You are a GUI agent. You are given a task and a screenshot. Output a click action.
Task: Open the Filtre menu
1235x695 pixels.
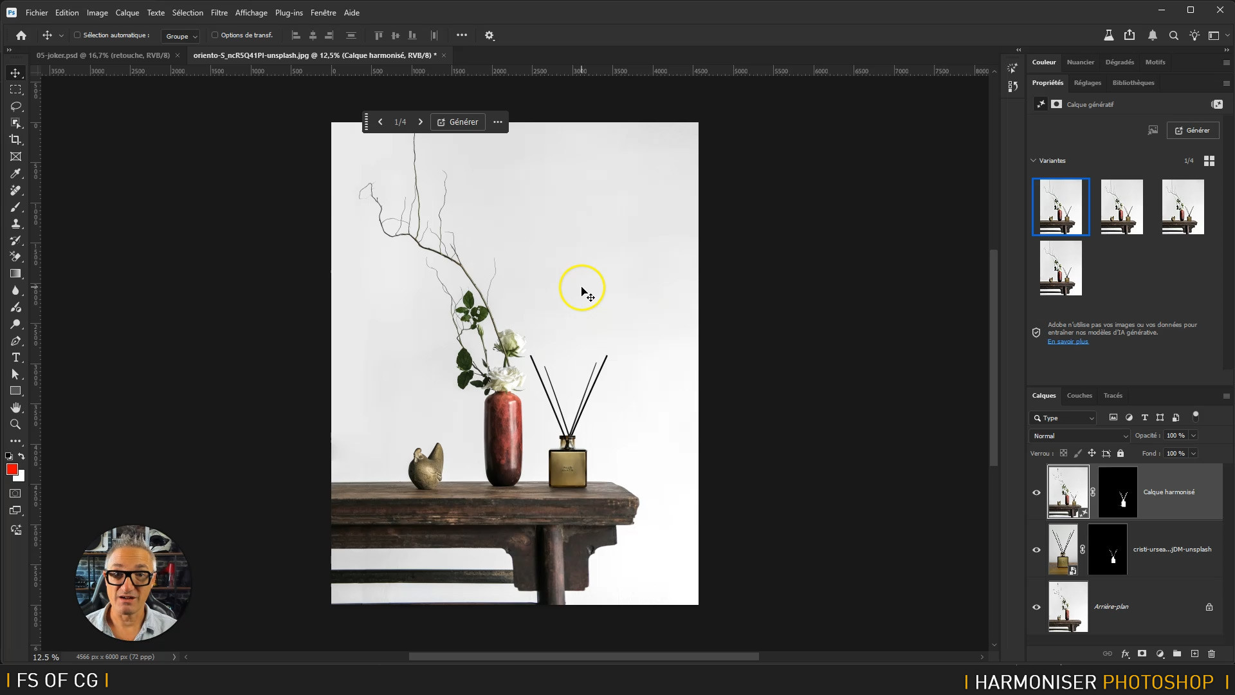tap(219, 13)
